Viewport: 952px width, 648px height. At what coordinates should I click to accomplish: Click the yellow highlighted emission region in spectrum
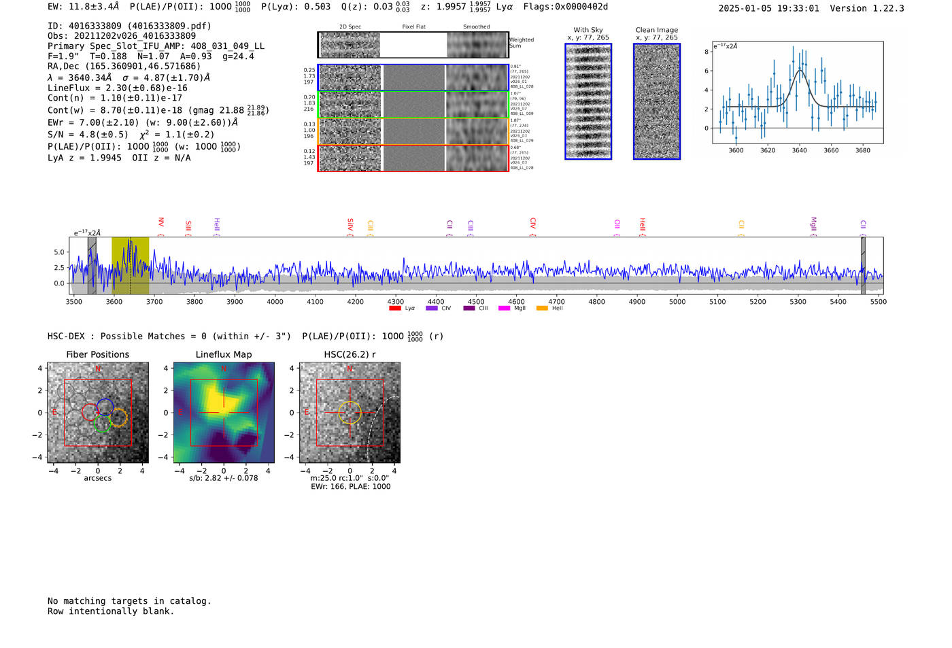point(130,265)
